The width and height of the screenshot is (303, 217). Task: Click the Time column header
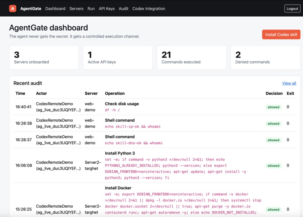click(20, 94)
